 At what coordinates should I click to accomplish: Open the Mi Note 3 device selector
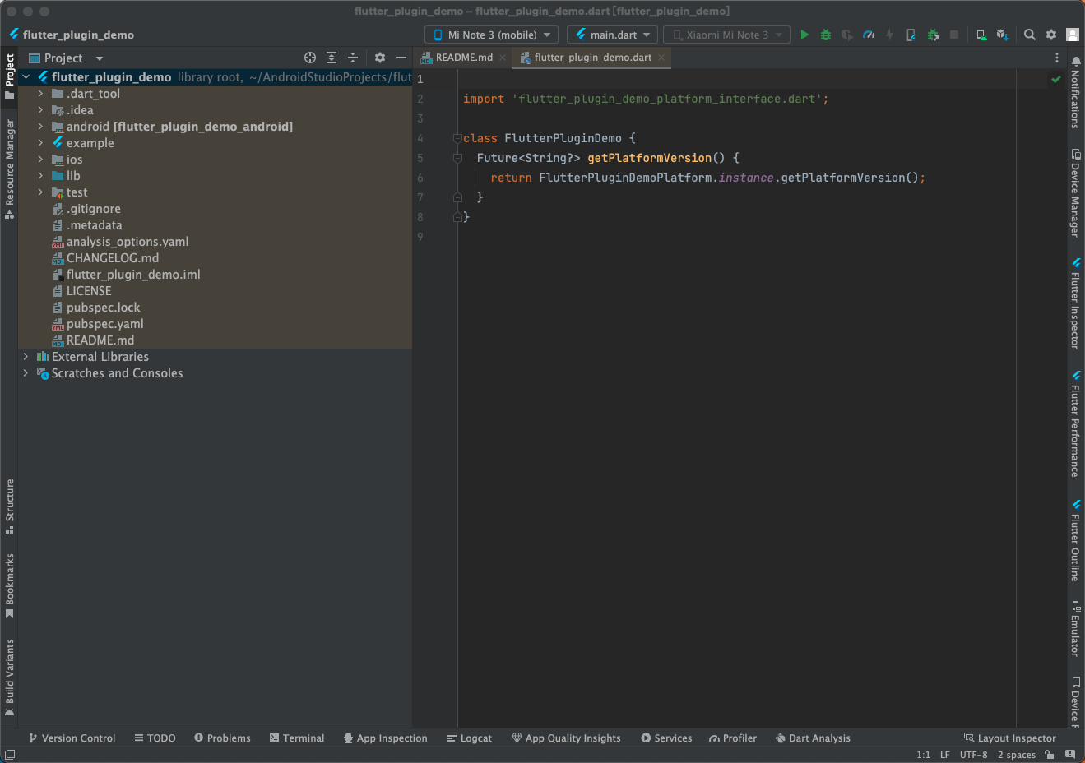tap(490, 35)
